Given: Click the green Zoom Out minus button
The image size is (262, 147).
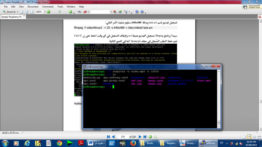Looking at the screenshot, I should point(48,12).
